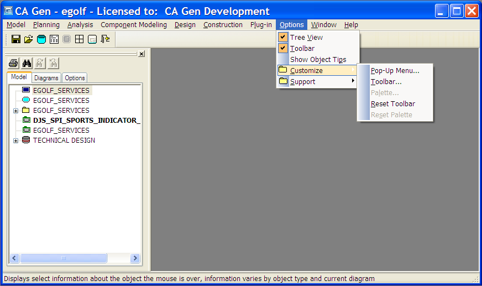Click the tree scrollbar left arrow
This screenshot has width=482, height=286.
(14, 258)
